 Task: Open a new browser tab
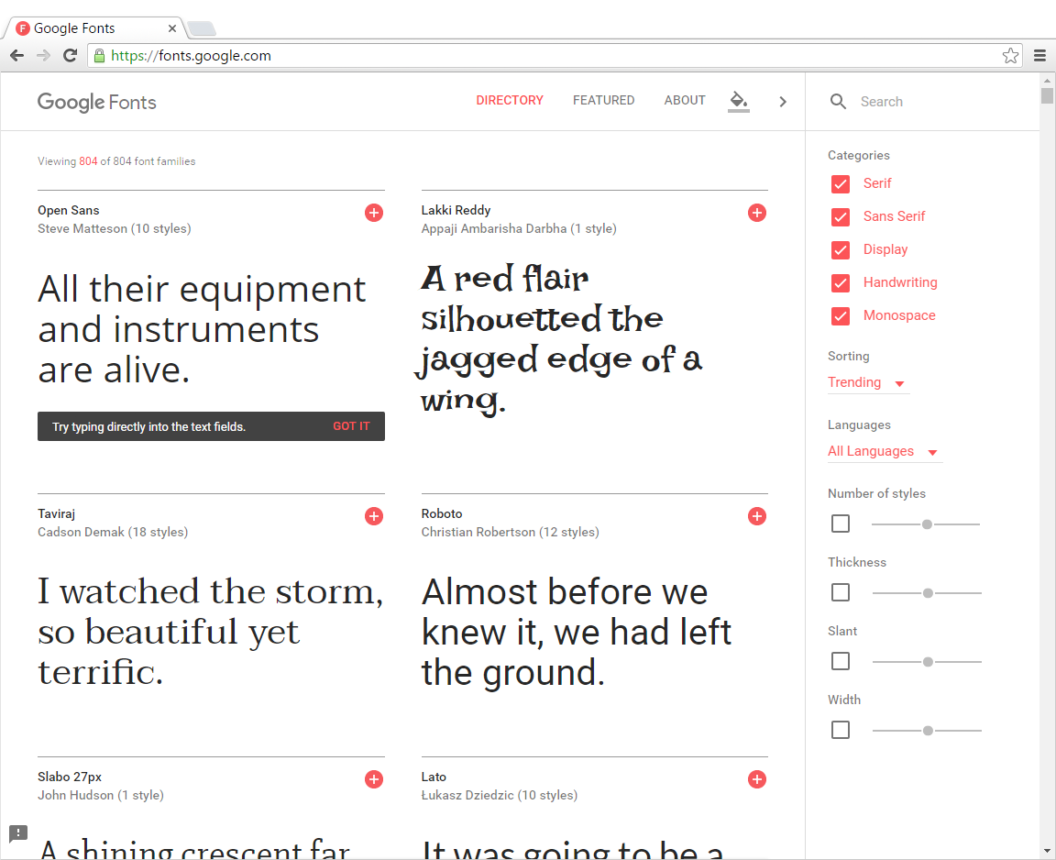click(x=201, y=28)
